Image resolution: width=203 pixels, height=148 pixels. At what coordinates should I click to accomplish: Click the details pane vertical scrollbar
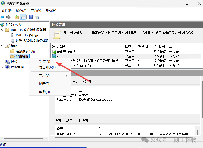point(202,99)
